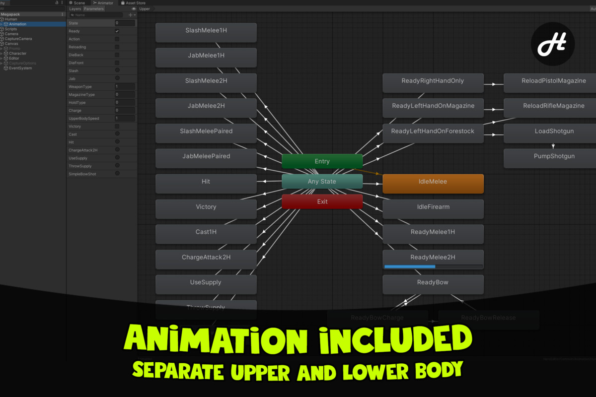The image size is (596, 397).
Task: Check the DieBack parameter checkbox
Action: [x=117, y=55]
